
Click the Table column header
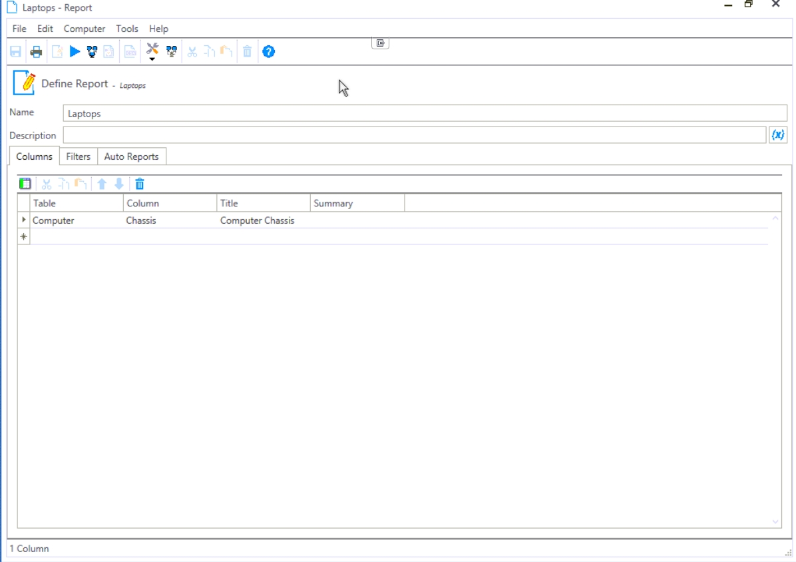[77, 203]
